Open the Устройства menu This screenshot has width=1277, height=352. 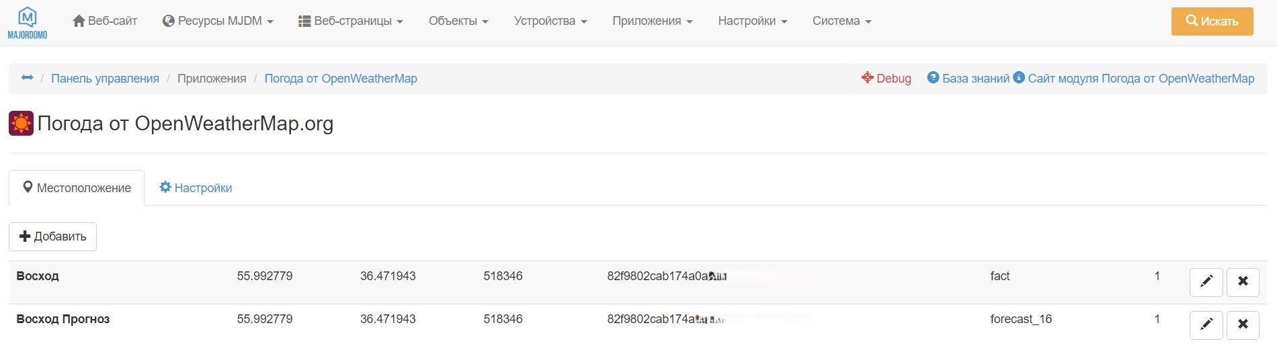click(550, 21)
